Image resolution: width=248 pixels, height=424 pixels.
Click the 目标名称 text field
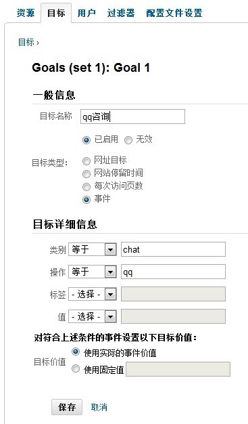[132, 116]
